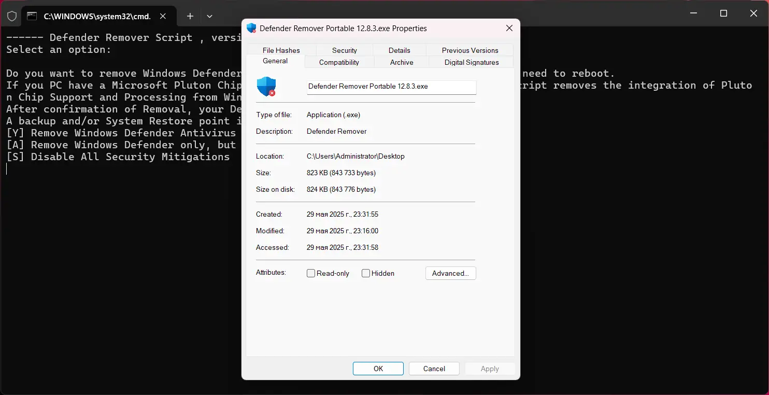Select the General tab
769x395 pixels.
click(275, 61)
